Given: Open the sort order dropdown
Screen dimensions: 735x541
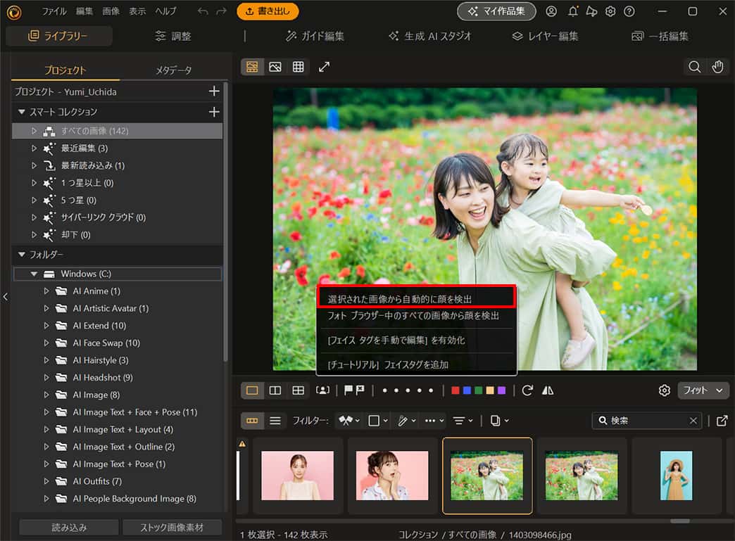Looking at the screenshot, I should (x=463, y=421).
